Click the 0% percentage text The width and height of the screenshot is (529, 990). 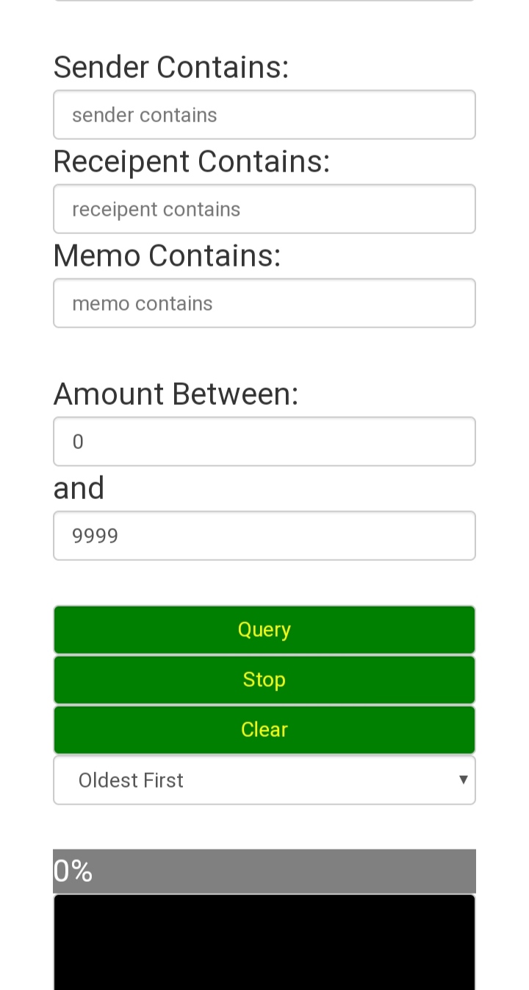73,871
